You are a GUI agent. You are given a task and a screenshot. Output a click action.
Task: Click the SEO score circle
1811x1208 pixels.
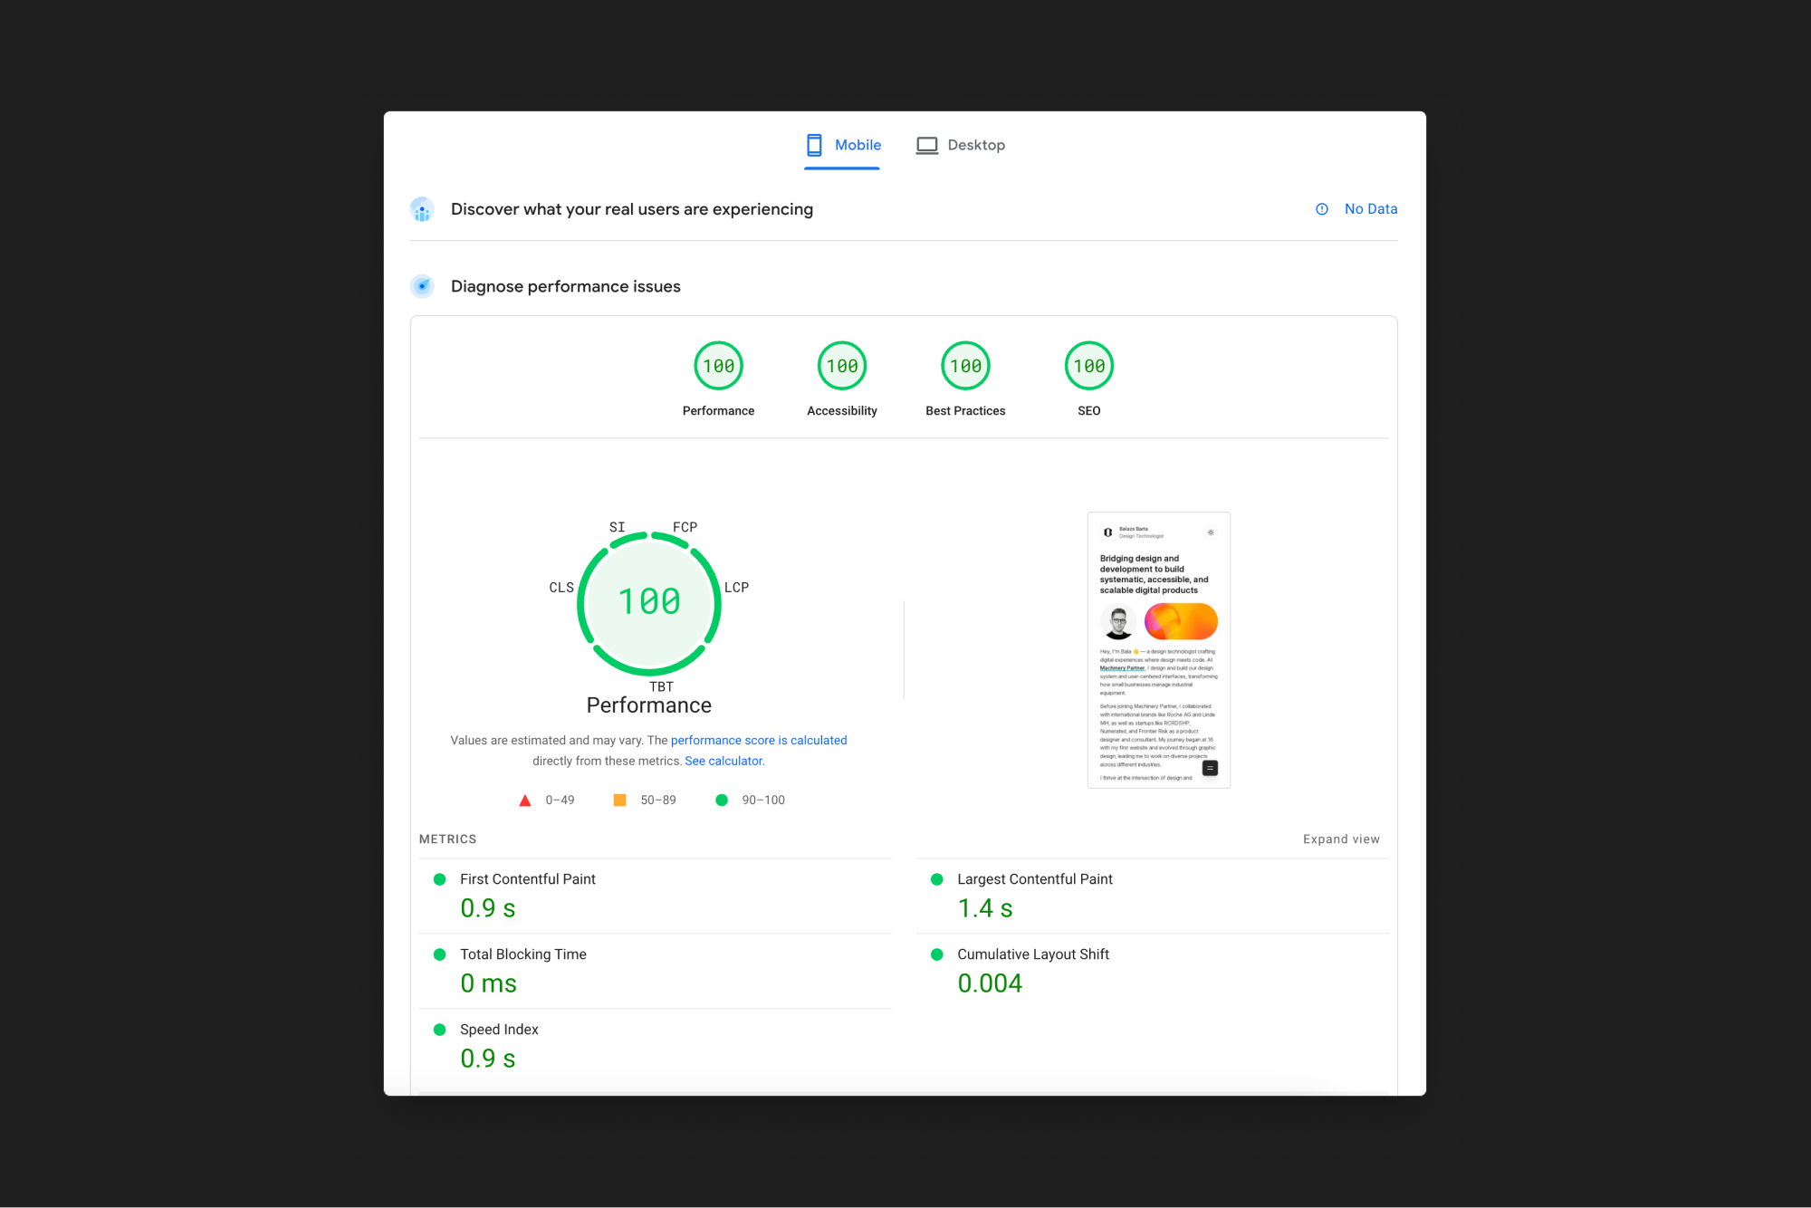pos(1088,366)
